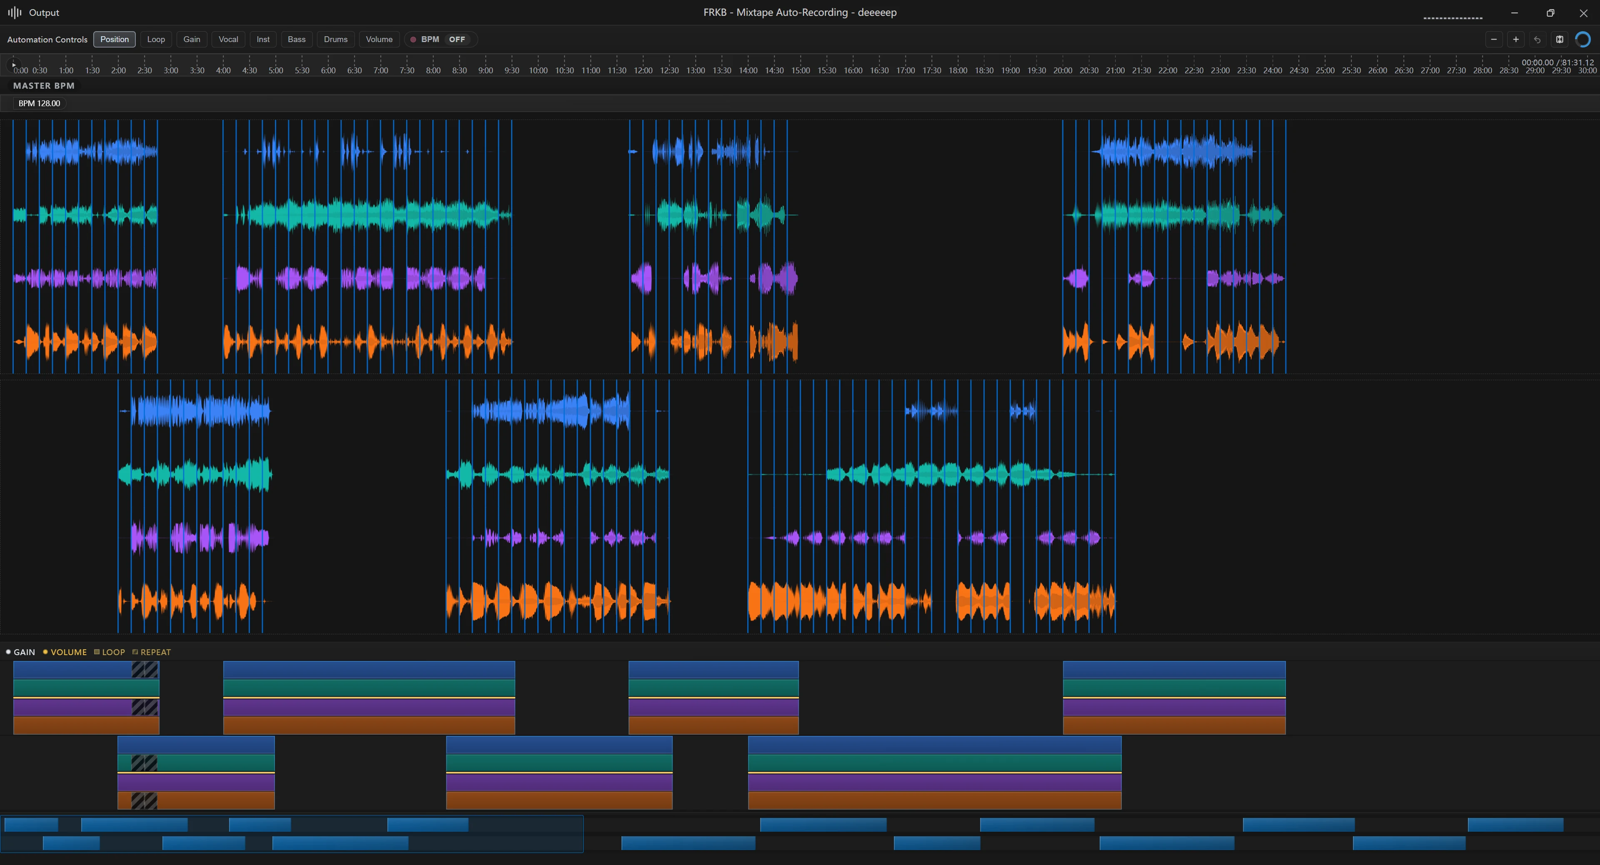Toggle the BPM OFF switch

441,39
